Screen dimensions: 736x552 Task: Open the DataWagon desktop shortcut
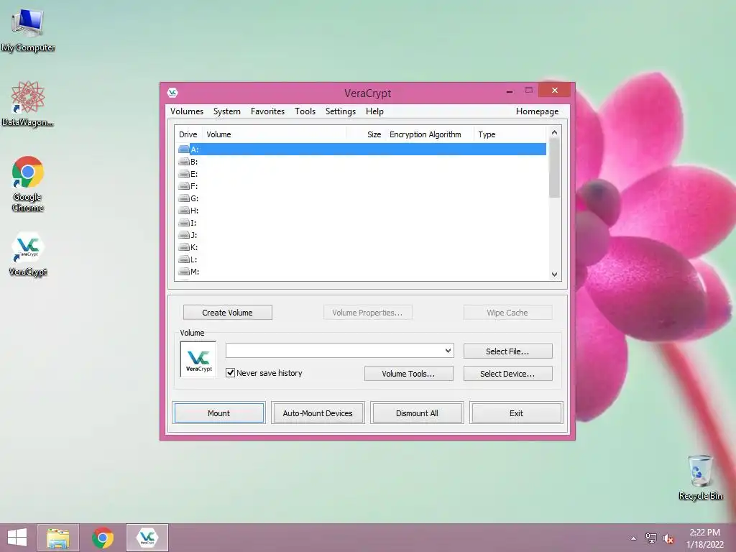pos(28,103)
